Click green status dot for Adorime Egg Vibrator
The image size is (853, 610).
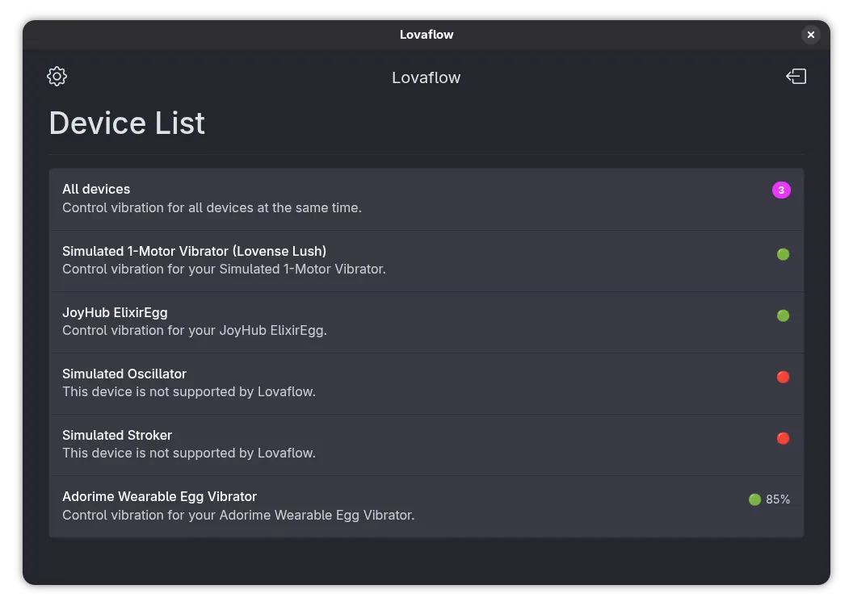(754, 499)
